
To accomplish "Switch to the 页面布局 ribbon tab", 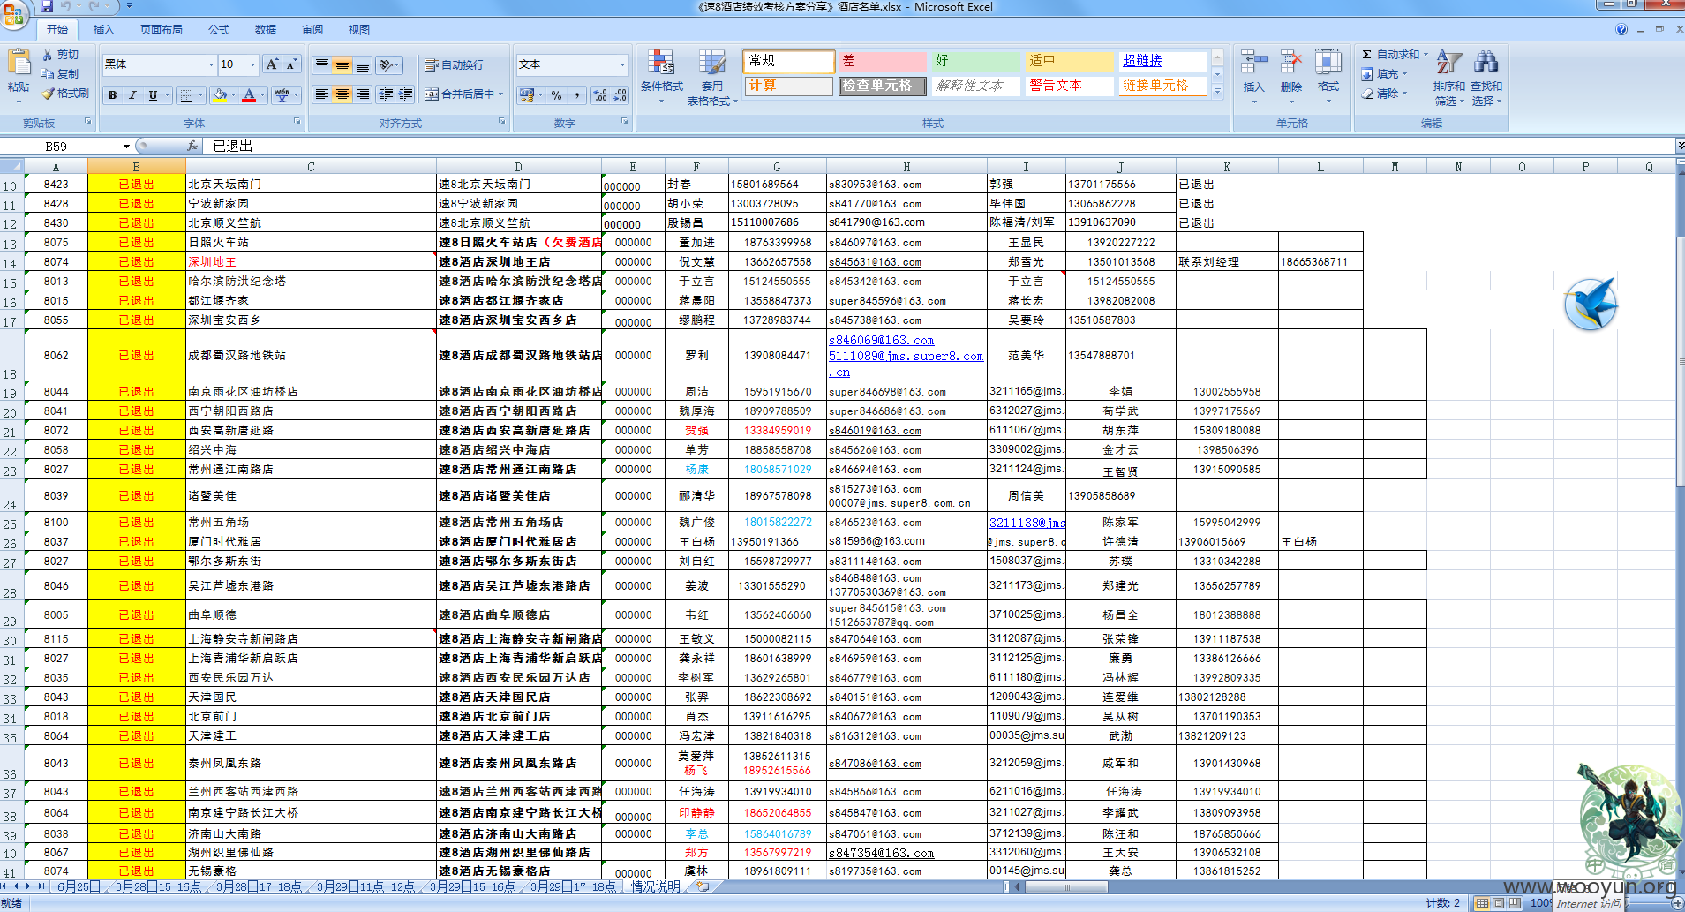I will coord(162,30).
